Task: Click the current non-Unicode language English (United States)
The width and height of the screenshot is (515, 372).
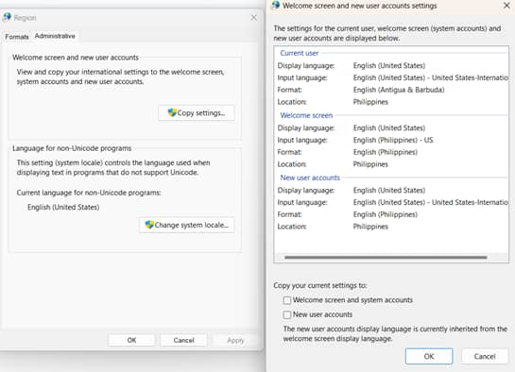Action: point(63,208)
